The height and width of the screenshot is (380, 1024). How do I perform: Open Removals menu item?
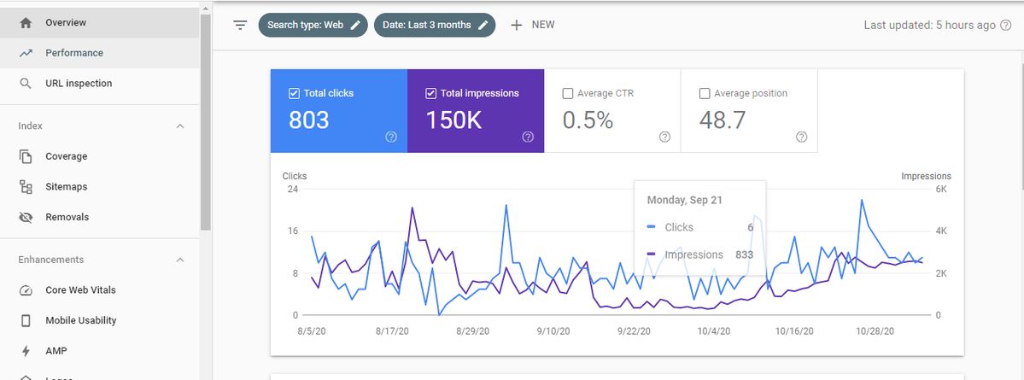pos(99,218)
